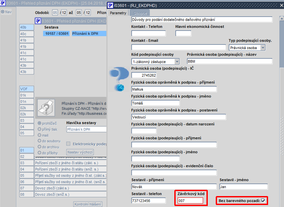284x207 pixels.
Task: Click Hlavní ekonomická činnost field
Action: [x=183, y=33]
